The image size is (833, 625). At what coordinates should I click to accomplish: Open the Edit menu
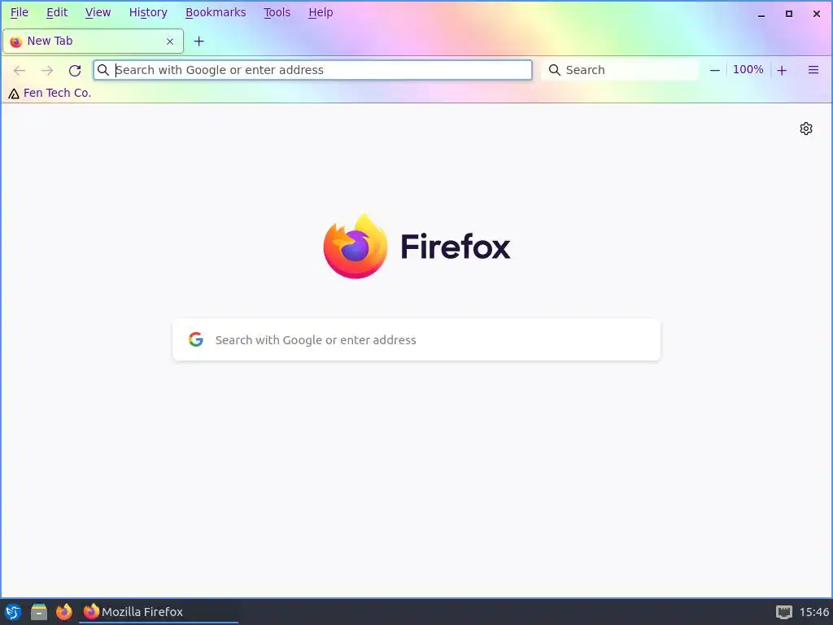(x=57, y=12)
